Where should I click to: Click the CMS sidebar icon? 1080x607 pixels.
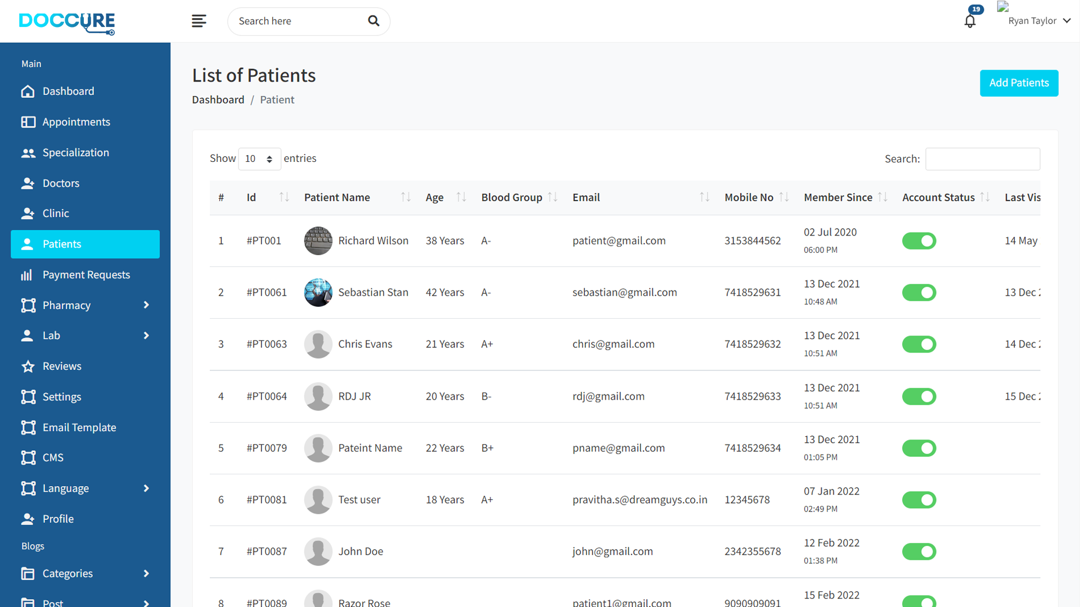(x=28, y=457)
